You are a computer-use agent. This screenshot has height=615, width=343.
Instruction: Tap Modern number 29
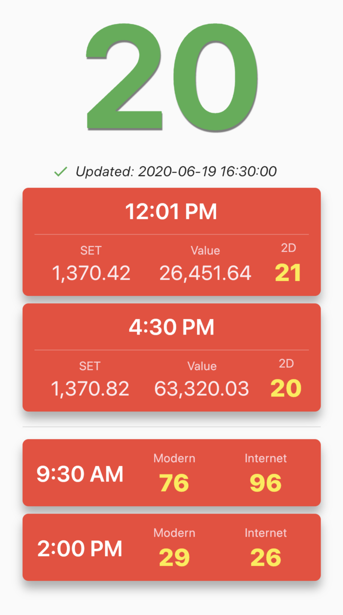pyautogui.click(x=174, y=558)
